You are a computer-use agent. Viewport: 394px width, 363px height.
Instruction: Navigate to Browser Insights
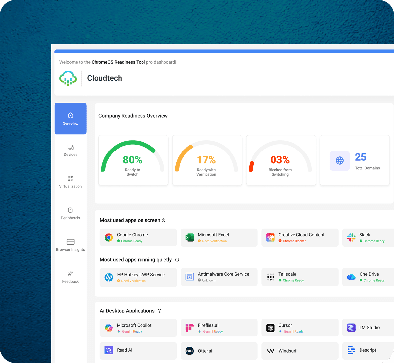pos(71,245)
